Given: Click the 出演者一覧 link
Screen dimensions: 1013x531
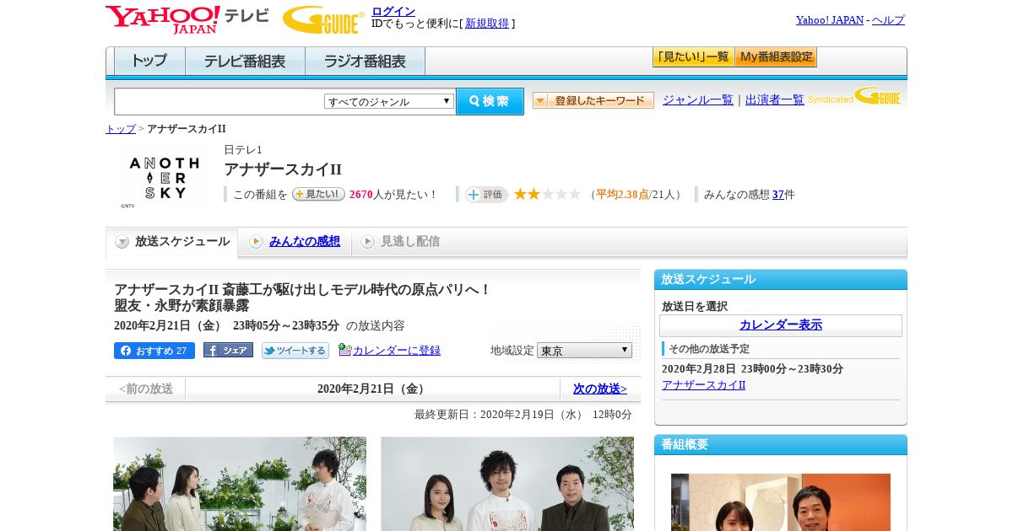Looking at the screenshot, I should [775, 99].
